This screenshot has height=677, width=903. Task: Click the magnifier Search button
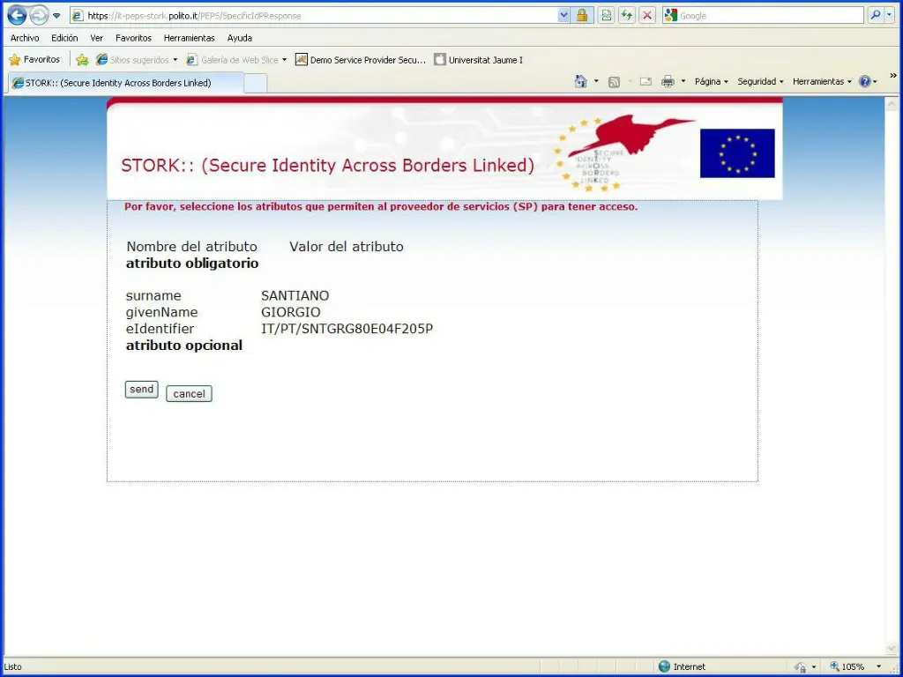(876, 16)
